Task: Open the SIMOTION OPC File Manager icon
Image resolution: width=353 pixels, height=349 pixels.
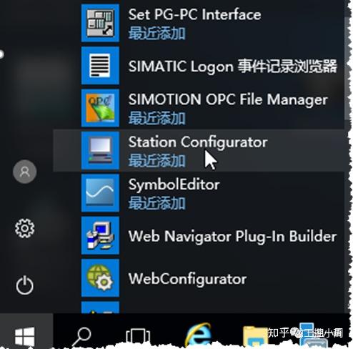Action: [100, 108]
